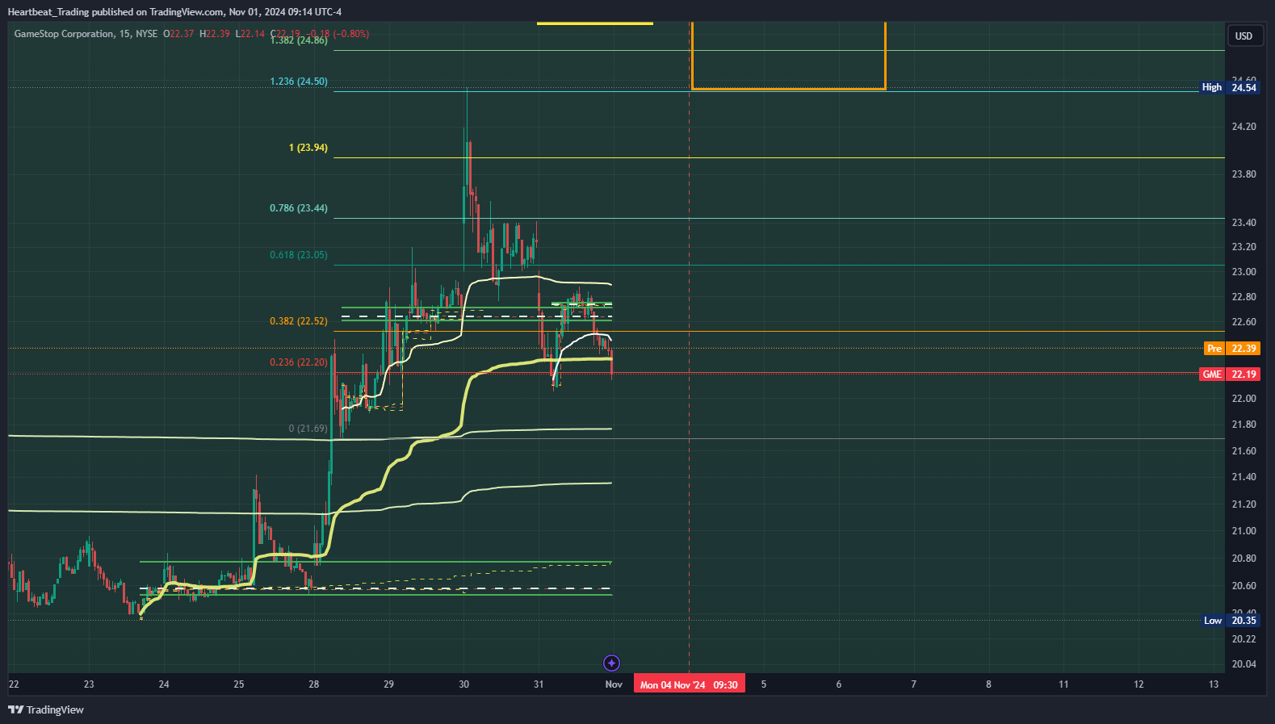Click the Fibonacci label '0.618 (23.05)'
The height and width of the screenshot is (724, 1275).
299,255
